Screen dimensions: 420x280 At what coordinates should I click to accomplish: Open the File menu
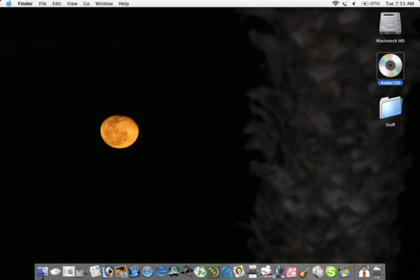42,4
